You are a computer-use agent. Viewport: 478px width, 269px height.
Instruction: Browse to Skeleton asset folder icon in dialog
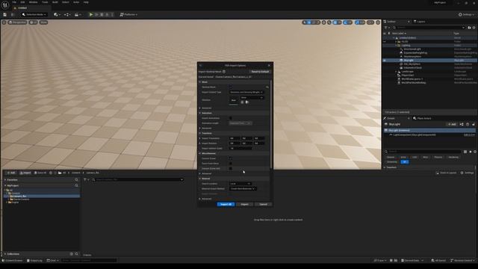click(x=247, y=102)
